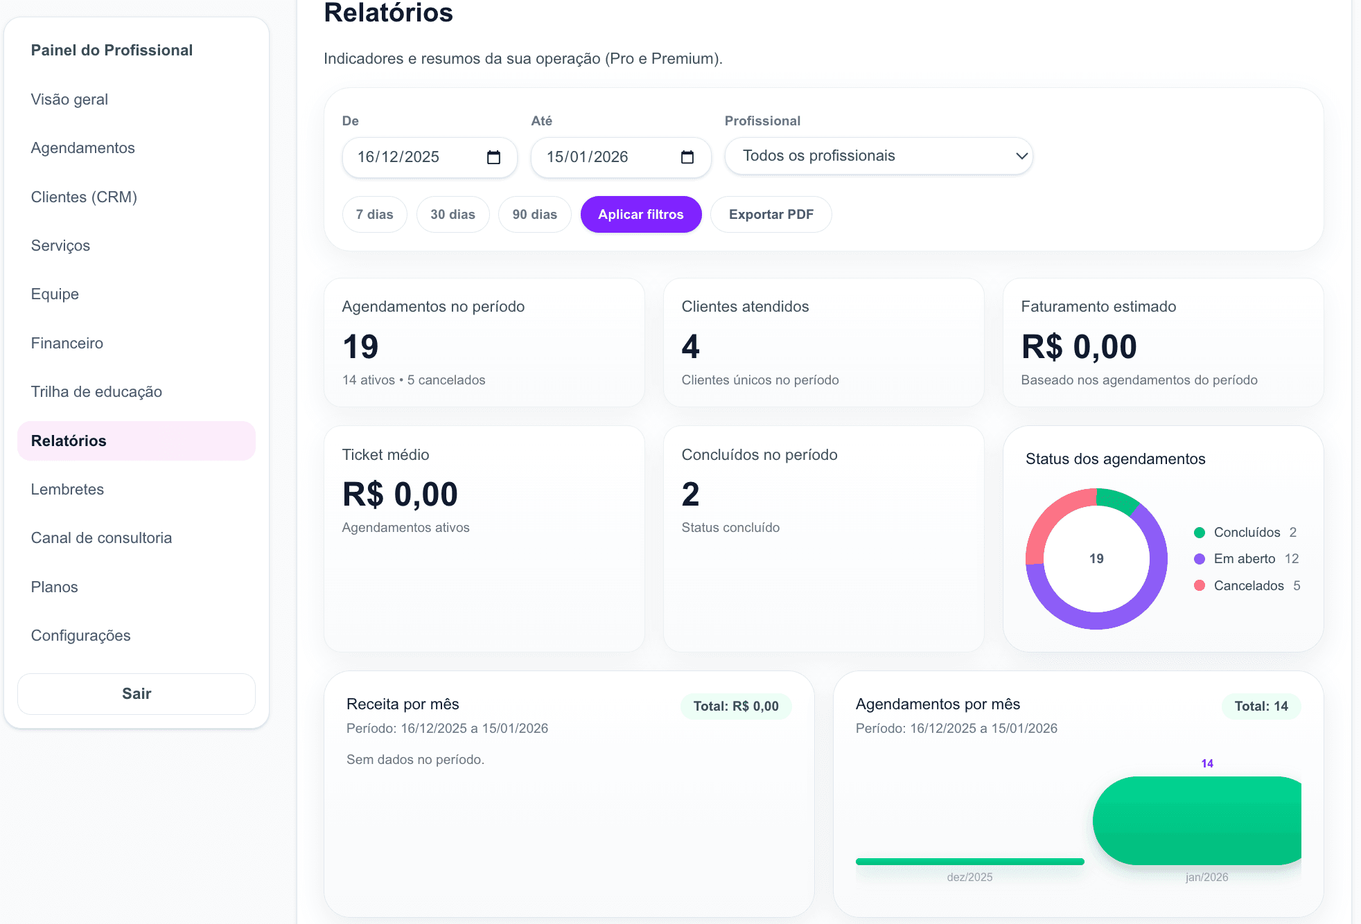
Task: Navigate to Clientes (CRM) section
Action: pyautogui.click(x=84, y=197)
